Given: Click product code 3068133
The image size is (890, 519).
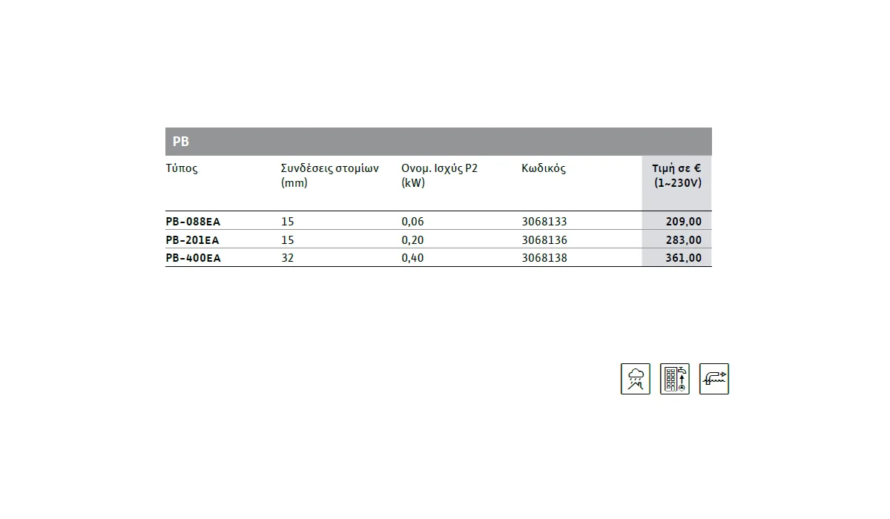Looking at the screenshot, I should 544,221.
